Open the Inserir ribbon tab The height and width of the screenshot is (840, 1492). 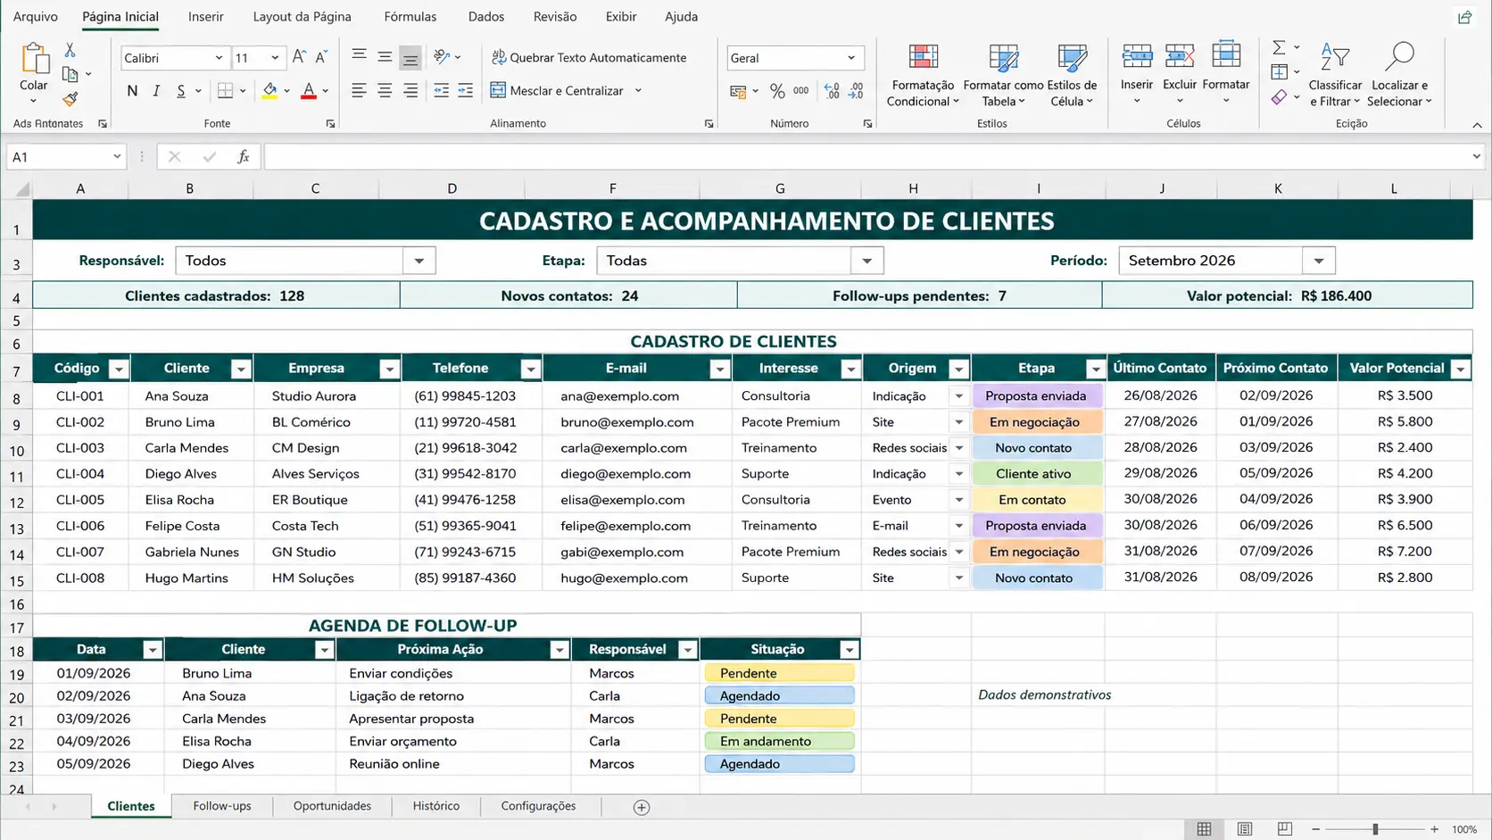click(x=205, y=16)
